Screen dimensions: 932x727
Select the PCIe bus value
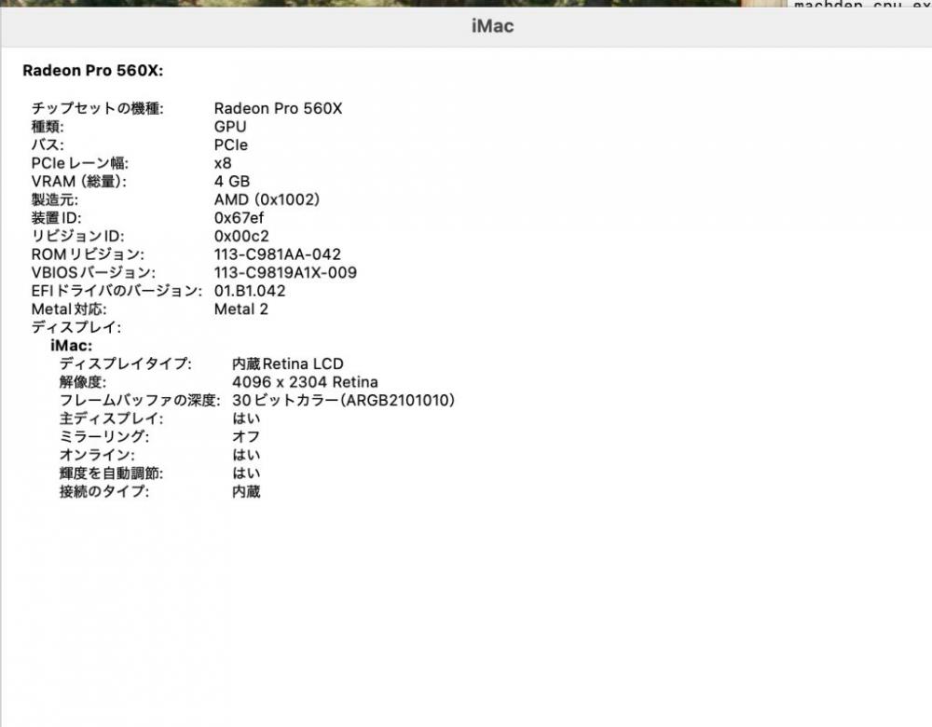coord(230,145)
